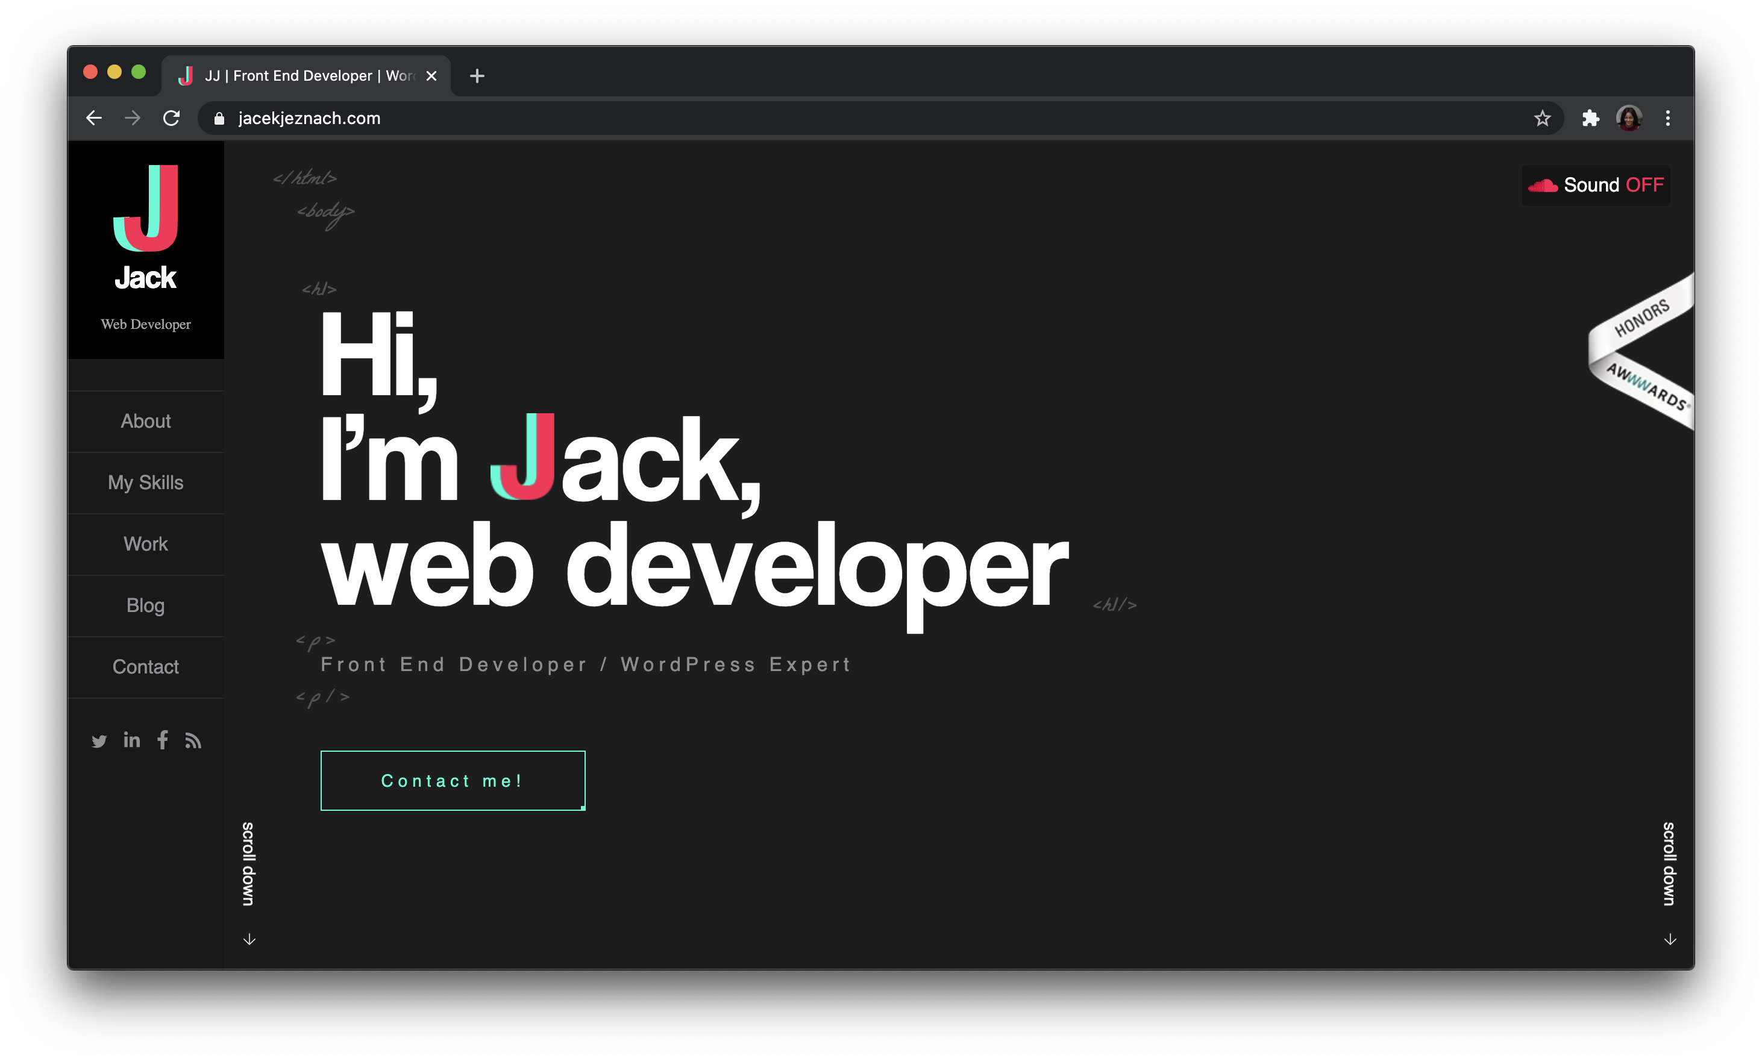1762x1059 pixels.
Task: Click the right 'scroll down' text
Action: 1669,863
